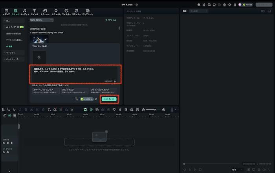This screenshot has width=275, height=173.
Task: Click the refresh icon next to credits
Action: coord(96,99)
